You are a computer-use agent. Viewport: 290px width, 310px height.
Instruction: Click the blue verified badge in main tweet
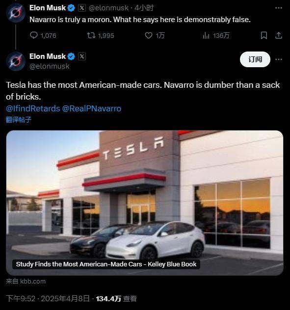click(x=72, y=56)
